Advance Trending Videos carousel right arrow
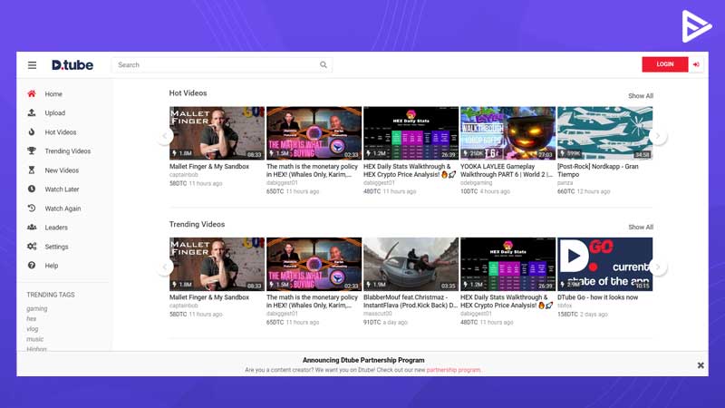This screenshot has height=408, width=725. coord(658,267)
